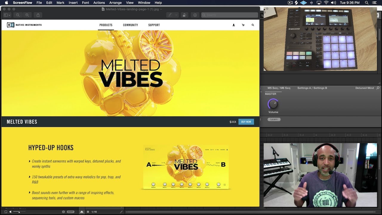
Task: Open the Window menu
Action: pos(144,3)
